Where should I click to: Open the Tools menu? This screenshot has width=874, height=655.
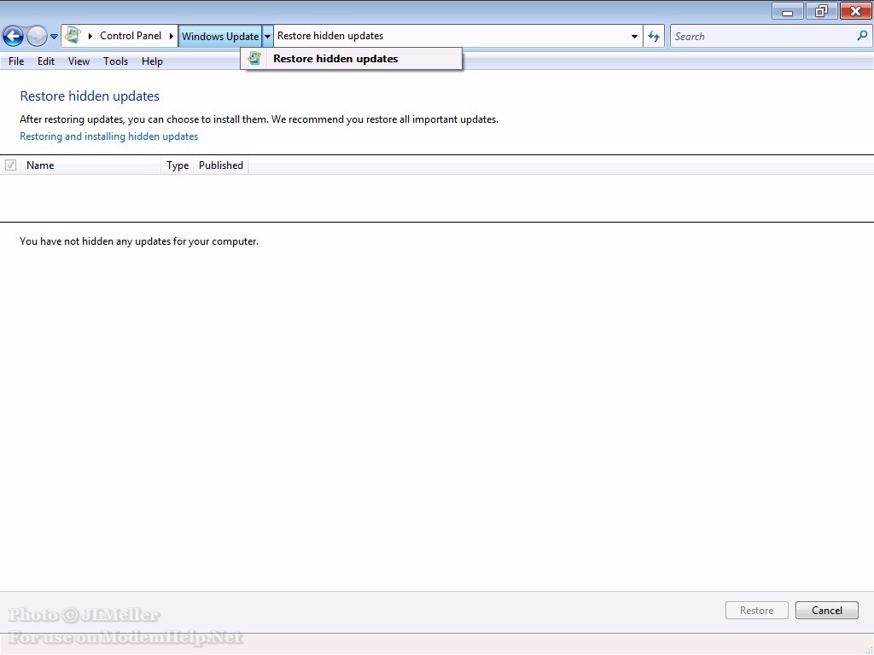(115, 61)
